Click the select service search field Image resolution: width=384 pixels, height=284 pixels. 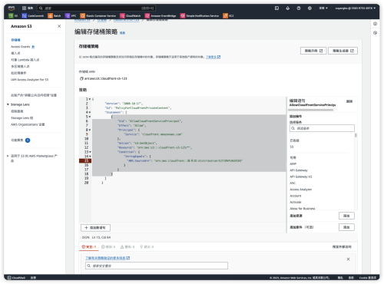pyautogui.click(x=322, y=128)
